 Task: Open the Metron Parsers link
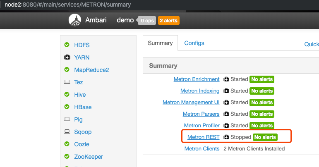point(201,114)
